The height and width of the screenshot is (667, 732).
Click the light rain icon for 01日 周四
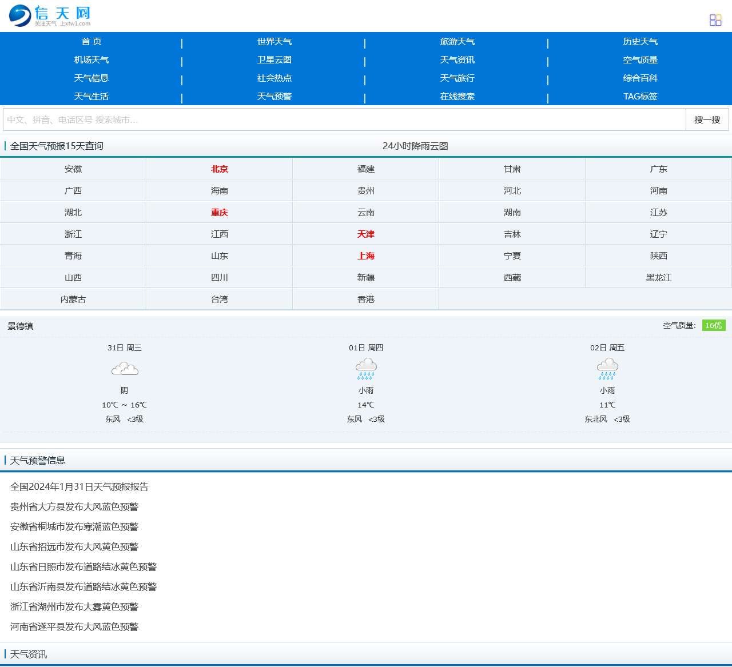tap(366, 369)
